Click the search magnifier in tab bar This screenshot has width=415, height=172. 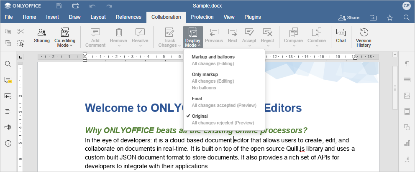click(407, 18)
